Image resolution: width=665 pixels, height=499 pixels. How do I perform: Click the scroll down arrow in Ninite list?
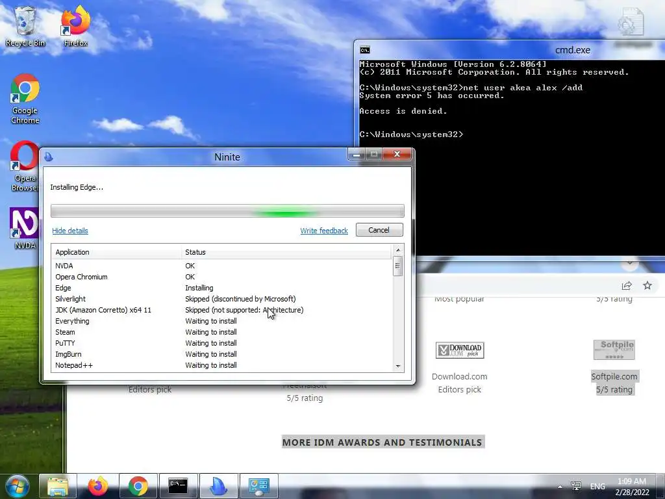[x=398, y=366]
